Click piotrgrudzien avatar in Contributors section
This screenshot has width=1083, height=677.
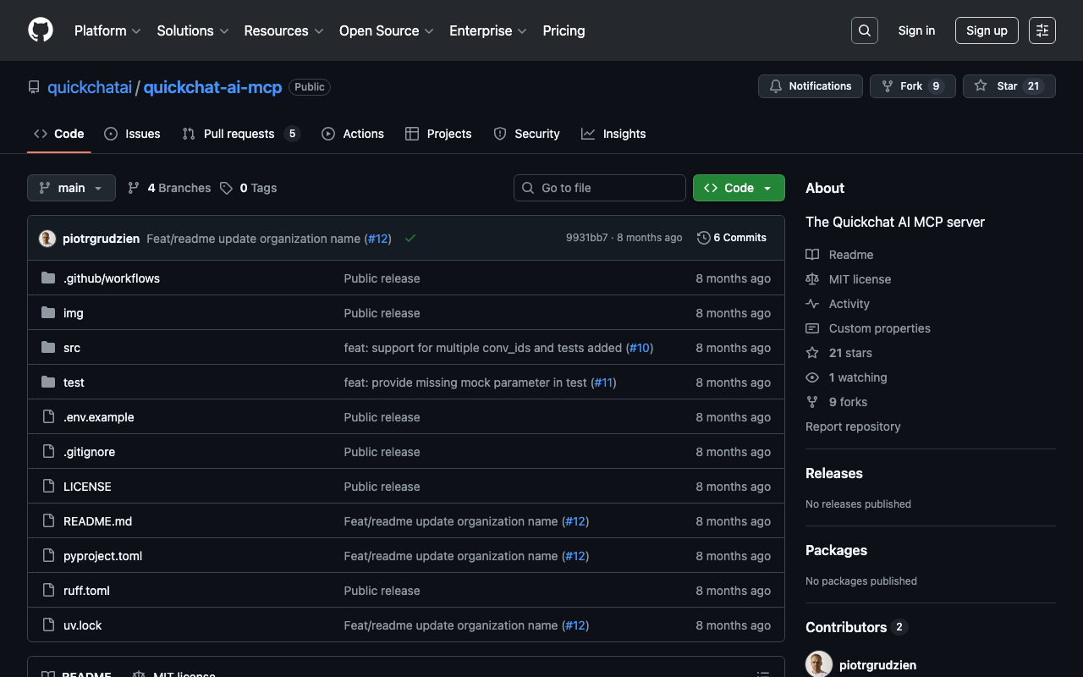pyautogui.click(x=819, y=664)
